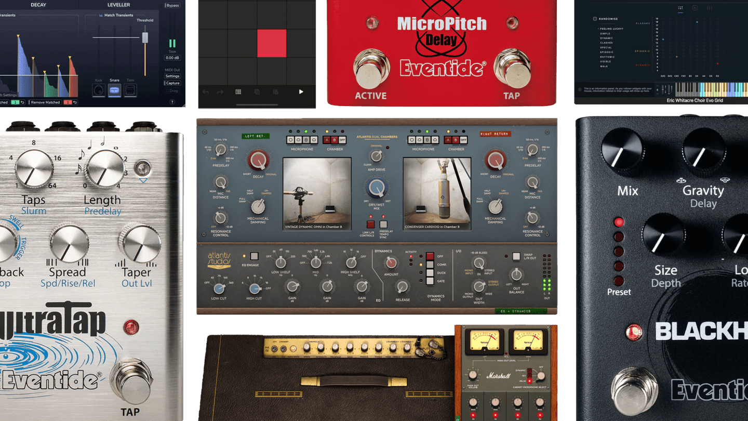Viewport: 748px width, 421px height.
Task: Choose RHYTHMIC in Randomise list
Action: click(x=607, y=57)
